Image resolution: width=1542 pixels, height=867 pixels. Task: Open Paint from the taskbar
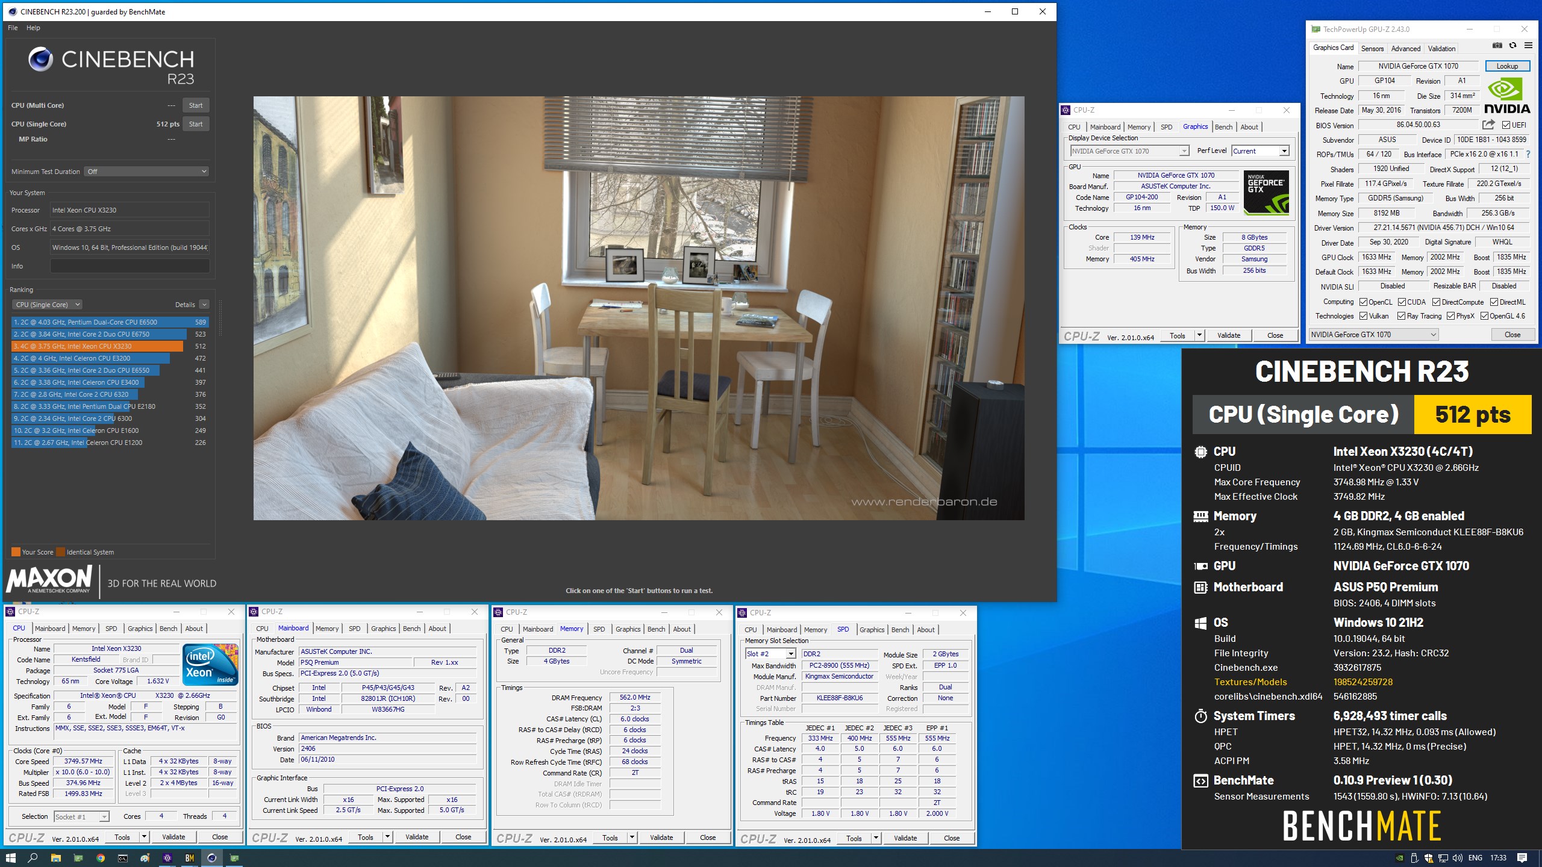[145, 858]
